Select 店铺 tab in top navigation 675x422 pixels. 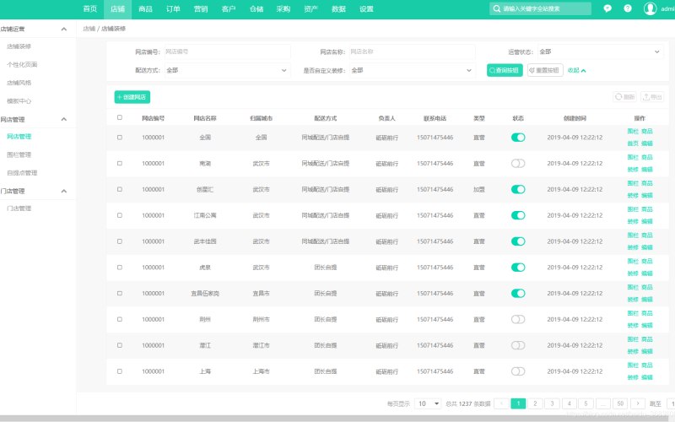(117, 9)
